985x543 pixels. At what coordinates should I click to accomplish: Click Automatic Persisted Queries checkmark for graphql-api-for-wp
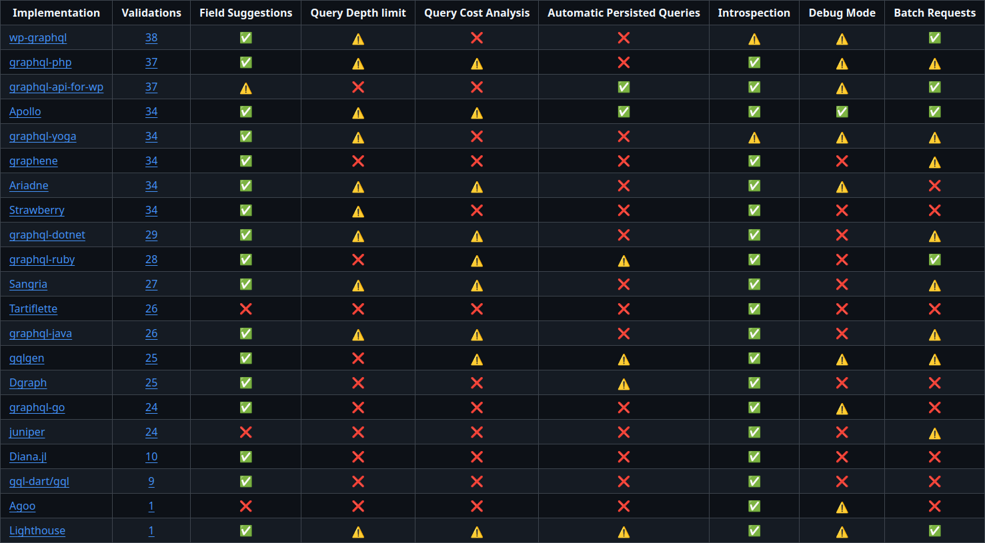point(624,87)
